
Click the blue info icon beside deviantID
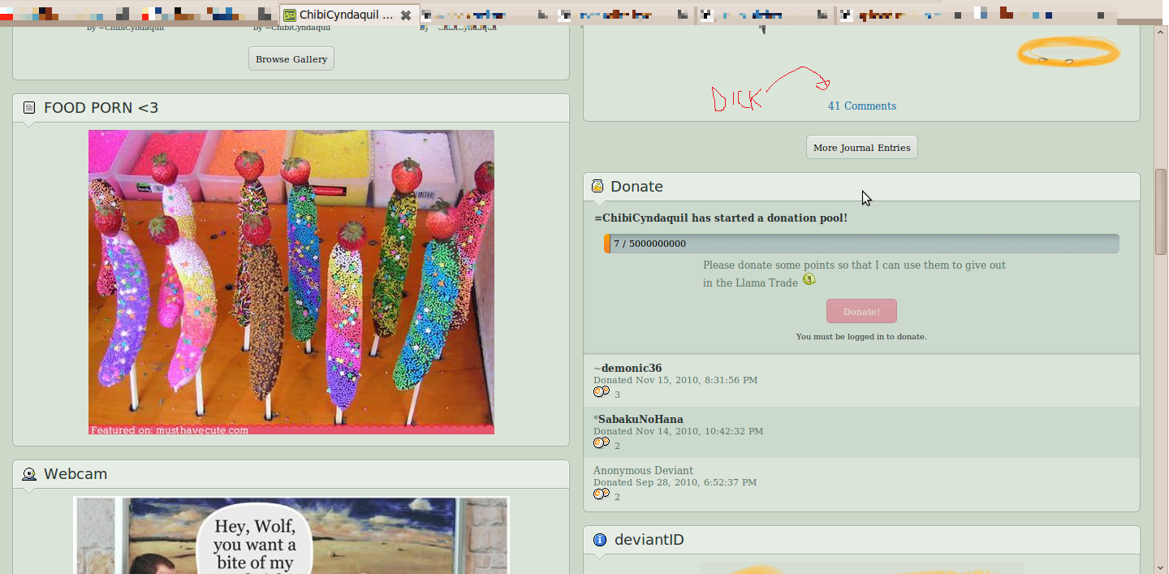(x=600, y=540)
